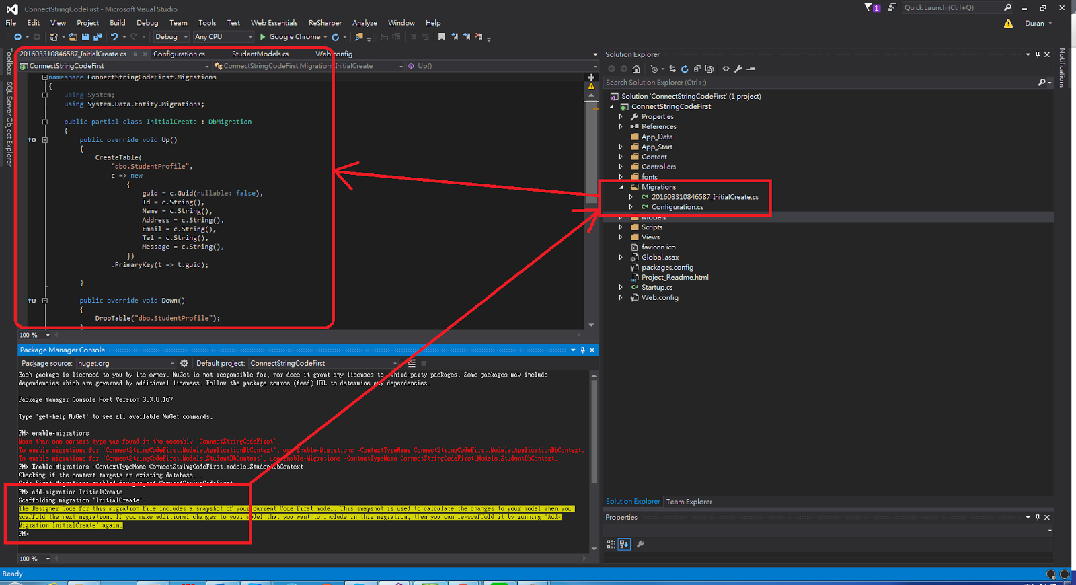Open the Toolbox side panel tab

[x=9, y=61]
